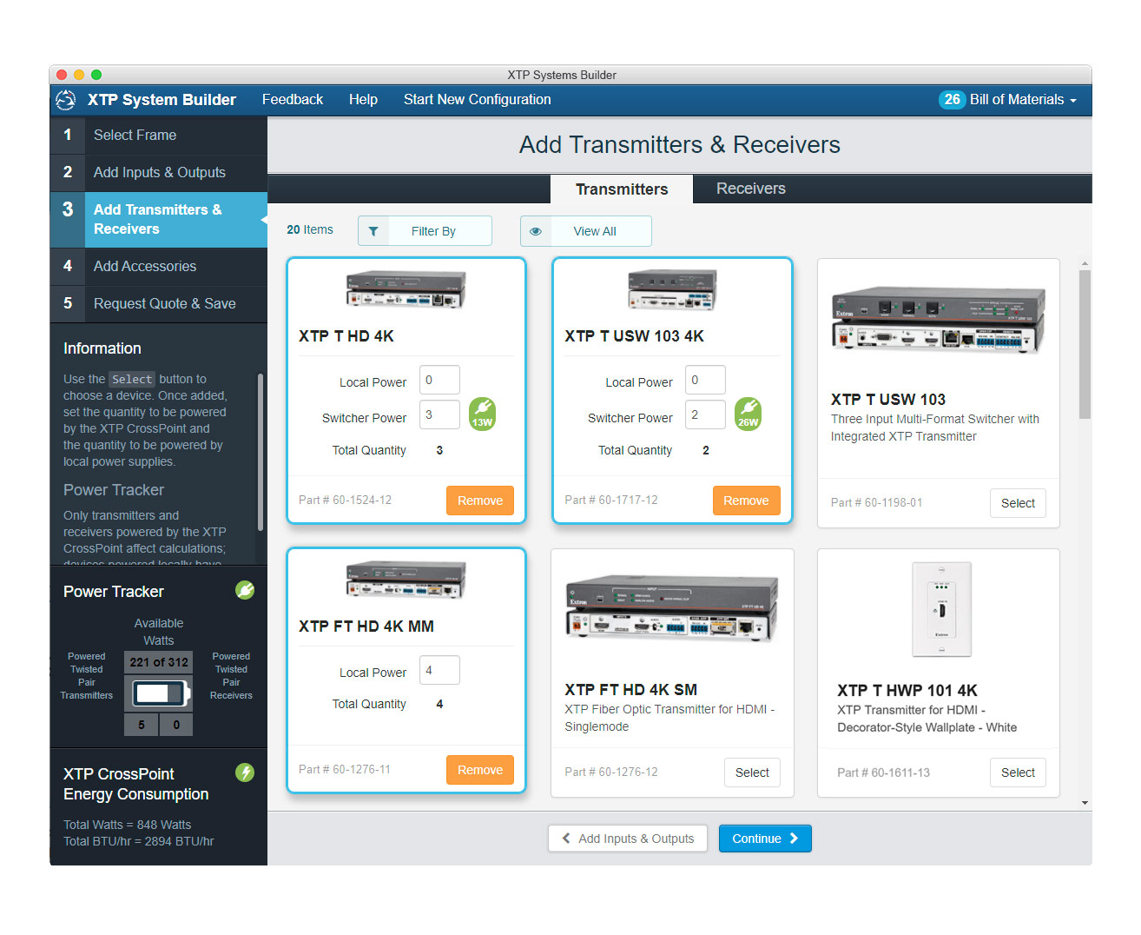Click the product list scroll up arrow
Screen dimensions: 1141x935
tap(1085, 263)
